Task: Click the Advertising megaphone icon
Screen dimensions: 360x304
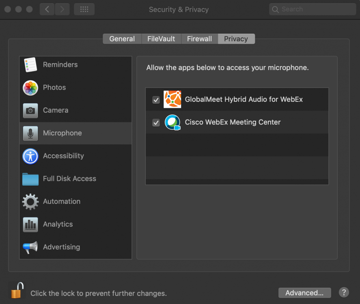Action: (x=30, y=247)
